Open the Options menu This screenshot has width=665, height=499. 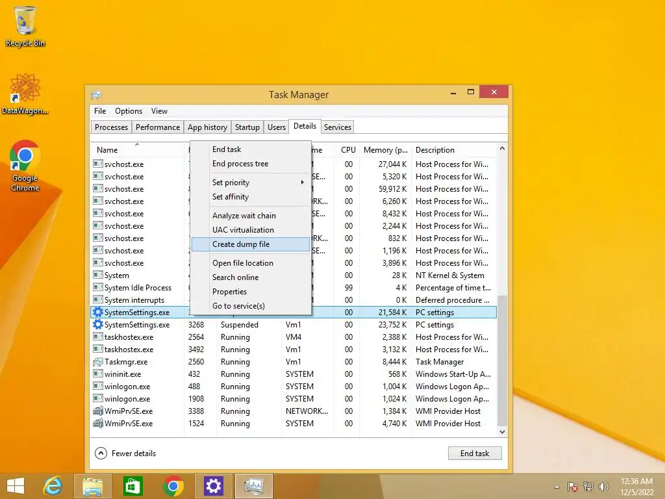129,110
